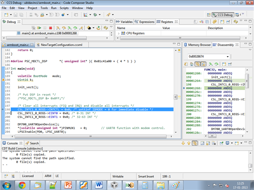The width and height of the screenshot is (254, 190).
Task: Open the Debug view menu dropdown arrow
Action: click(111, 27)
